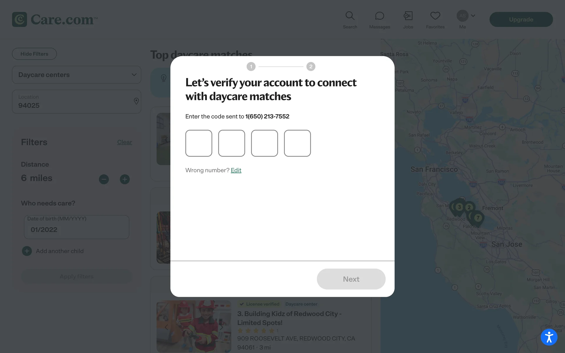This screenshot has width=565, height=353.
Task: Click the Clear filters link
Action: 125,142
